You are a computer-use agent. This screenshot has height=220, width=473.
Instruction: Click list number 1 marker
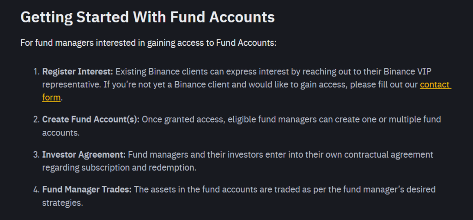[36, 72]
